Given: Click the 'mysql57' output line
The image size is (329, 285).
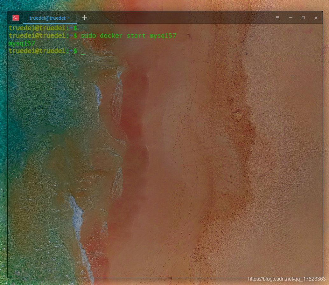Looking at the screenshot, I should coord(22,44).
